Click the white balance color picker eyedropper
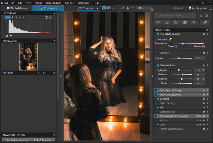Screen dimensions: 213x143 tap(170, 39)
